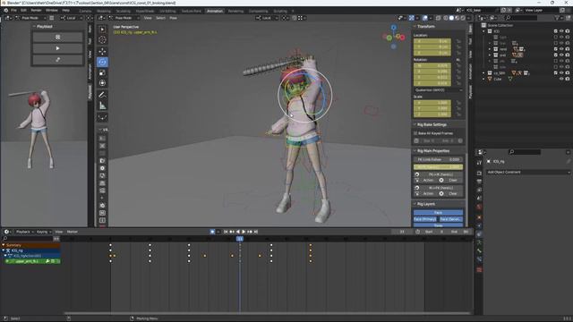Select the Scale tool in toolbar
The image size is (573, 322).
coord(102,72)
